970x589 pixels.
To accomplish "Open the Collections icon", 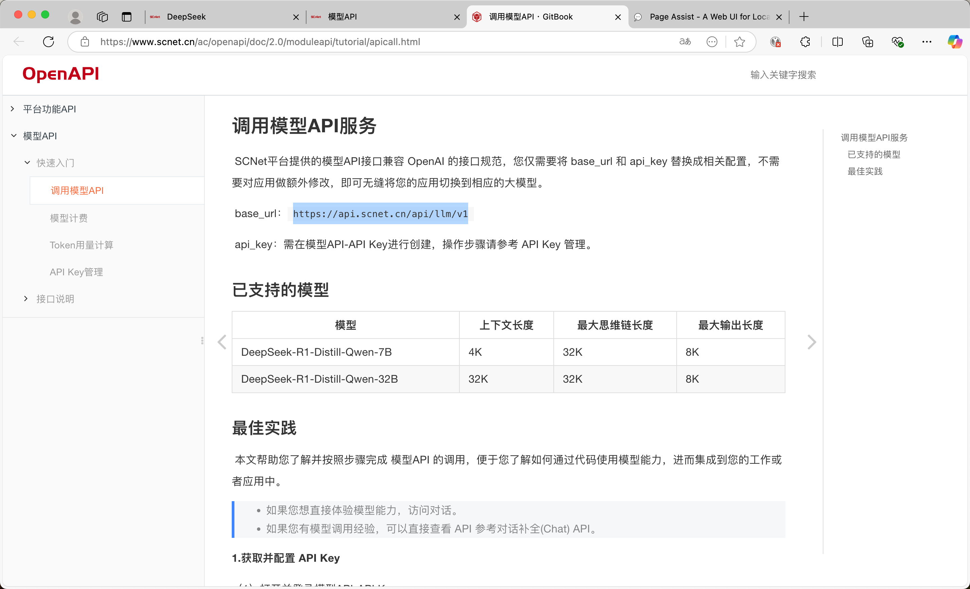I will coord(868,42).
